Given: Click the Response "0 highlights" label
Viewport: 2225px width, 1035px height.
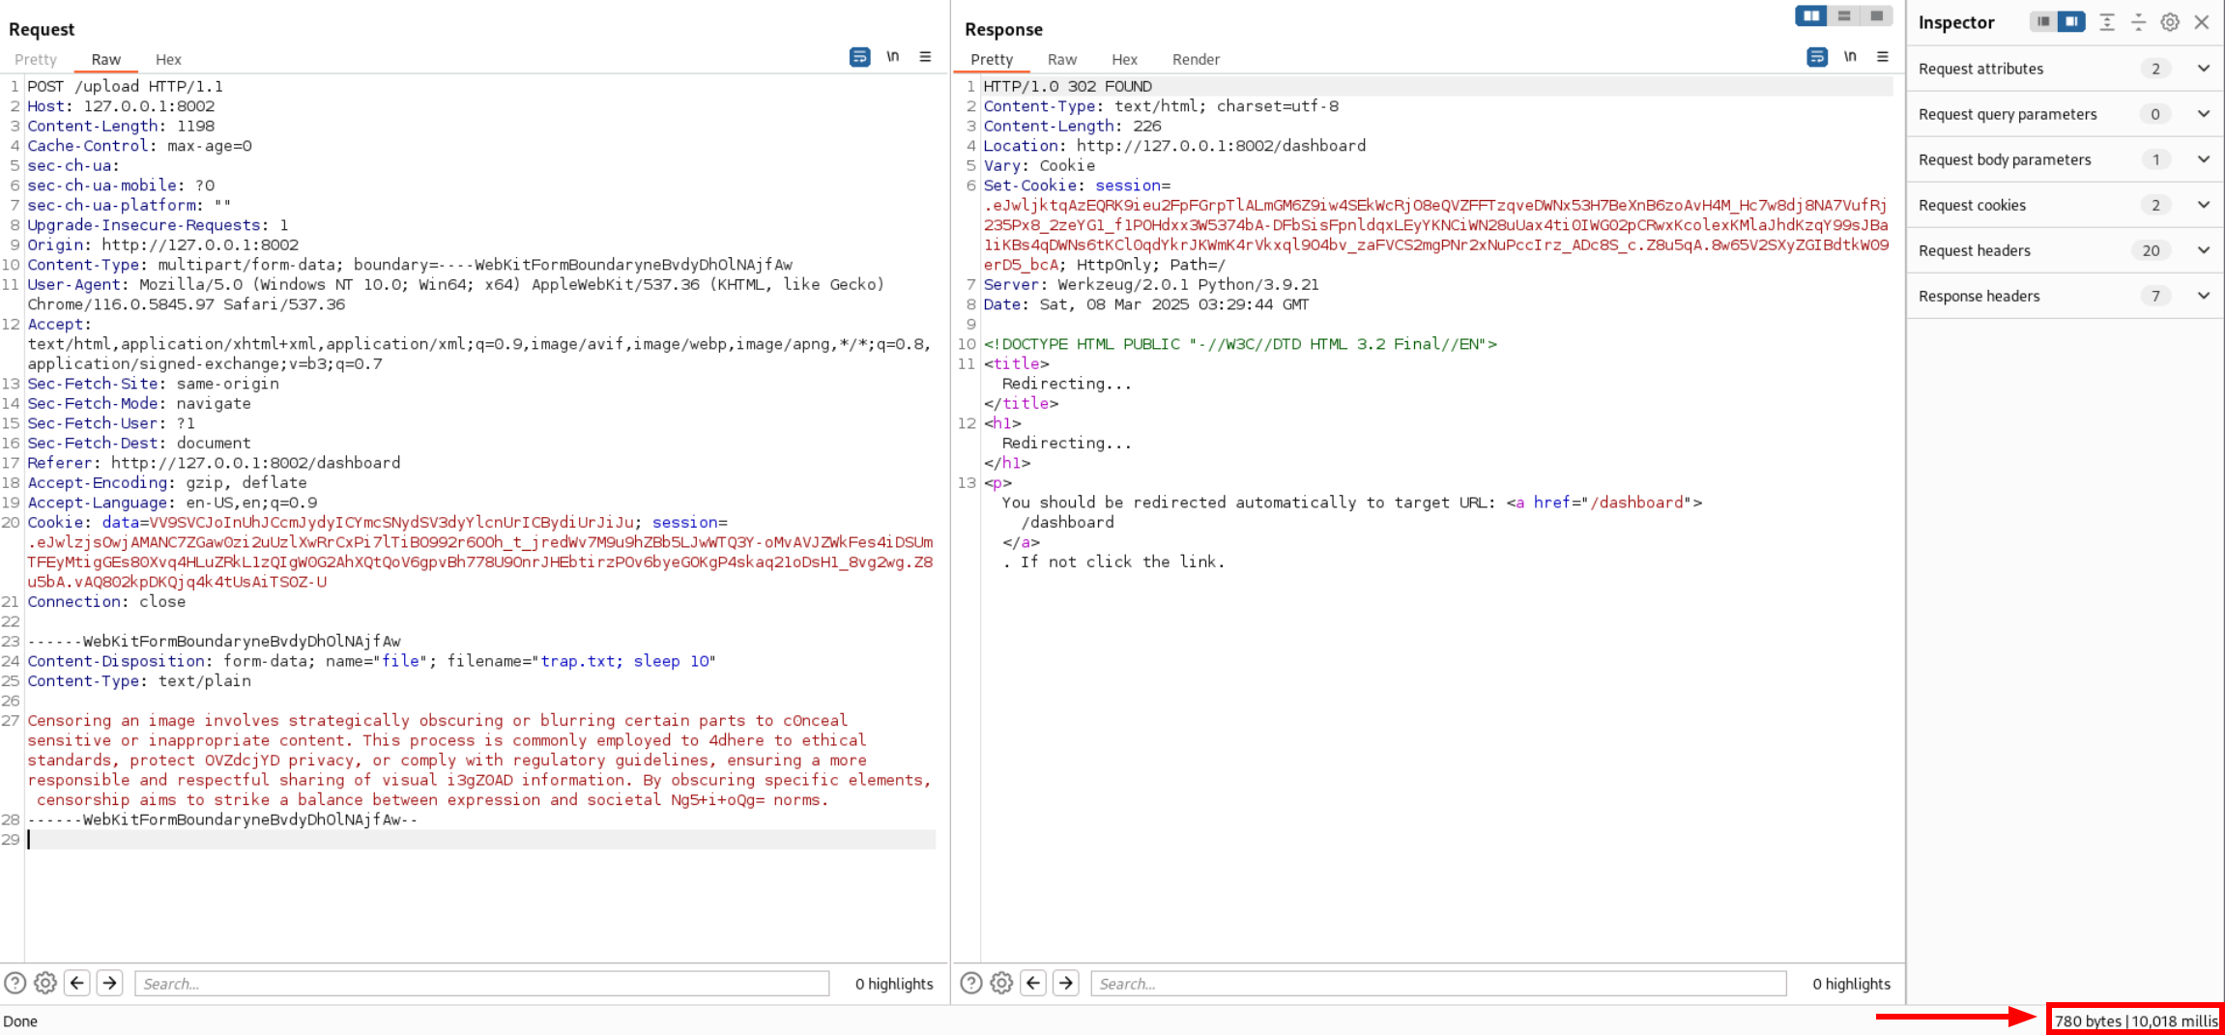Looking at the screenshot, I should point(1851,984).
